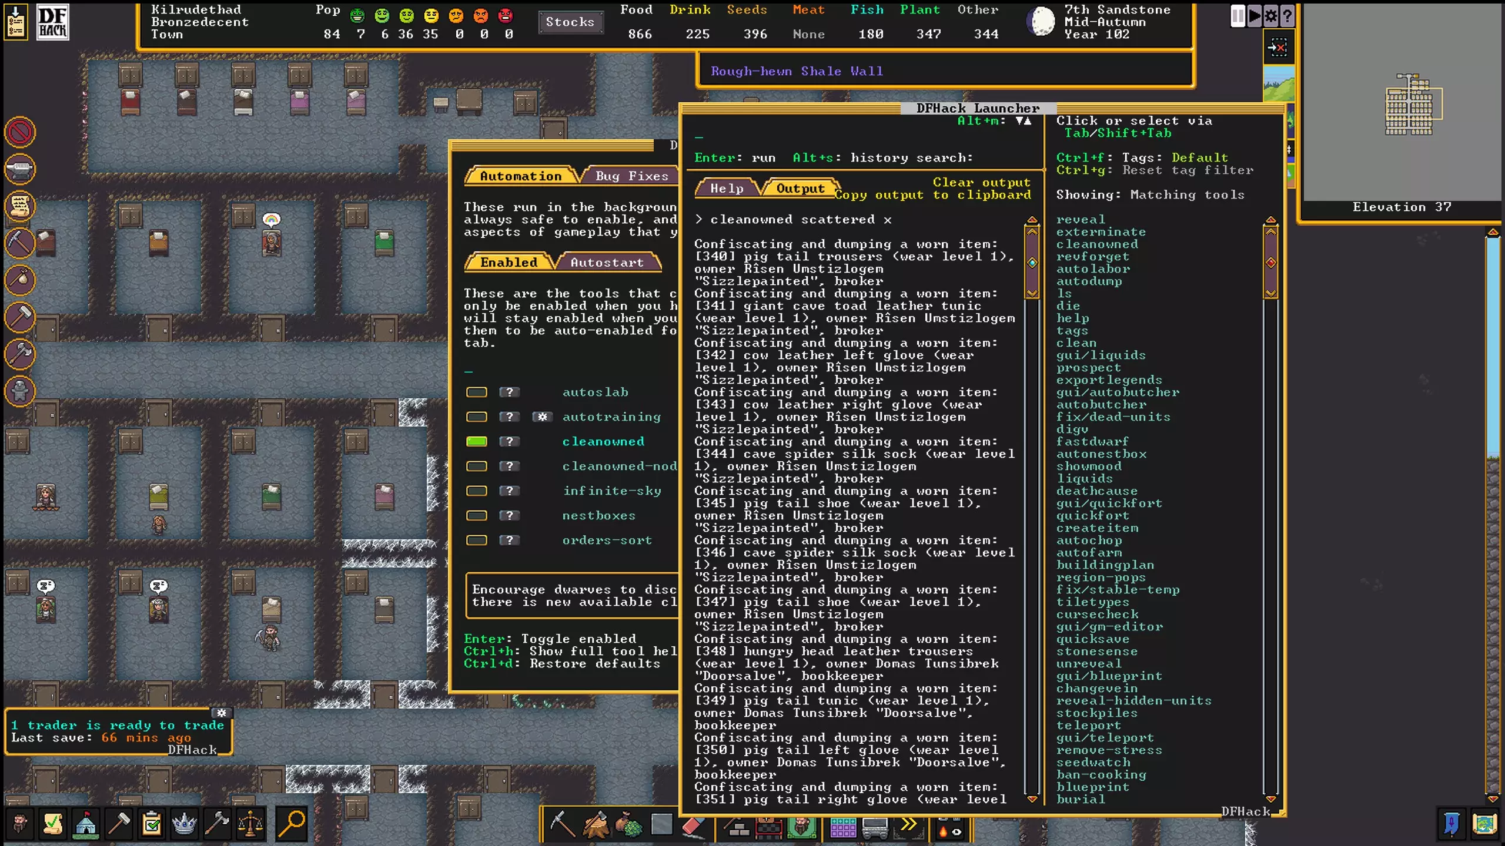Open the Stocks button
The image size is (1505, 846).
click(x=570, y=22)
